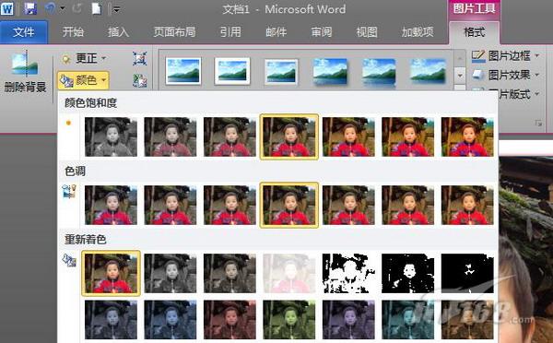Click the redo icon in quick access
The width and height of the screenshot is (553, 343).
point(76,8)
